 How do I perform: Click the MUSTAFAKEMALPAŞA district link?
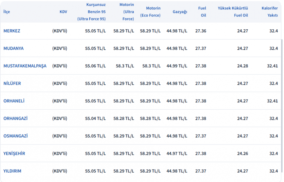point(25,66)
